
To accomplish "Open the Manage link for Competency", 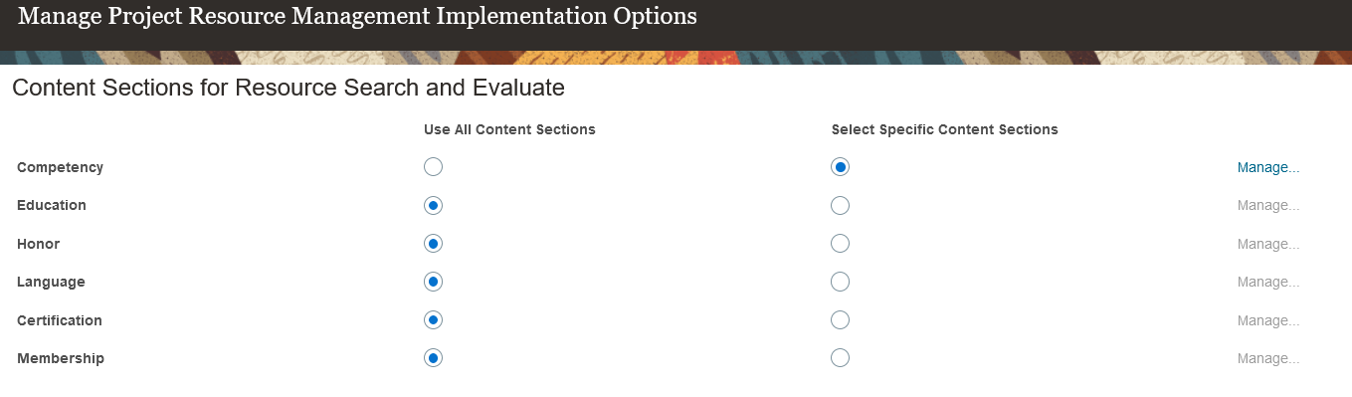I will [x=1268, y=167].
